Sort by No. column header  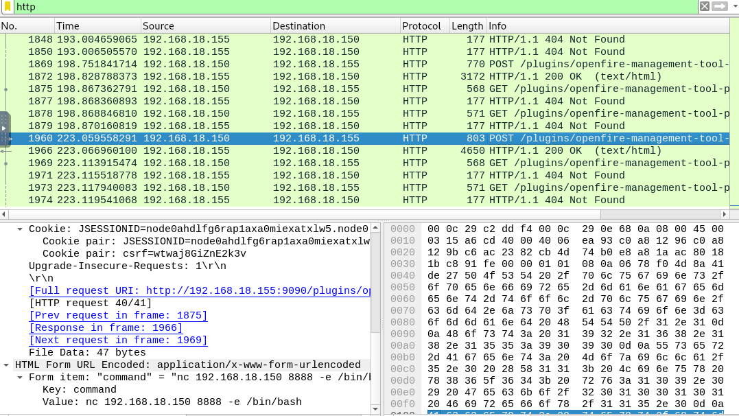point(27,26)
